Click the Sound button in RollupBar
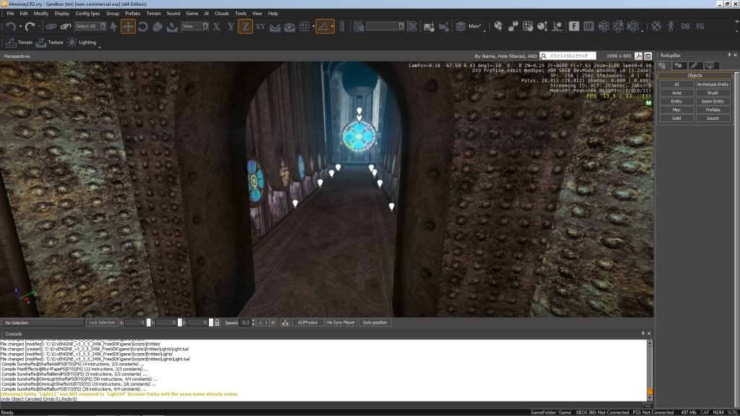 [x=713, y=118]
